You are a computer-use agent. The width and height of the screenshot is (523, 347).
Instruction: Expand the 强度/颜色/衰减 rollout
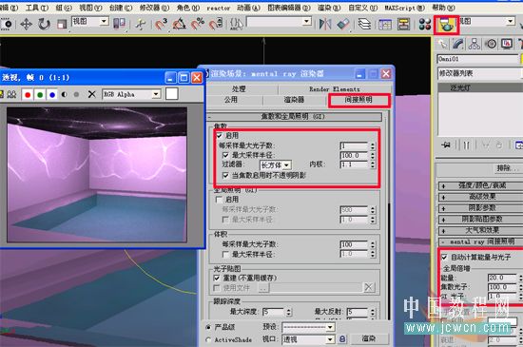click(x=480, y=185)
